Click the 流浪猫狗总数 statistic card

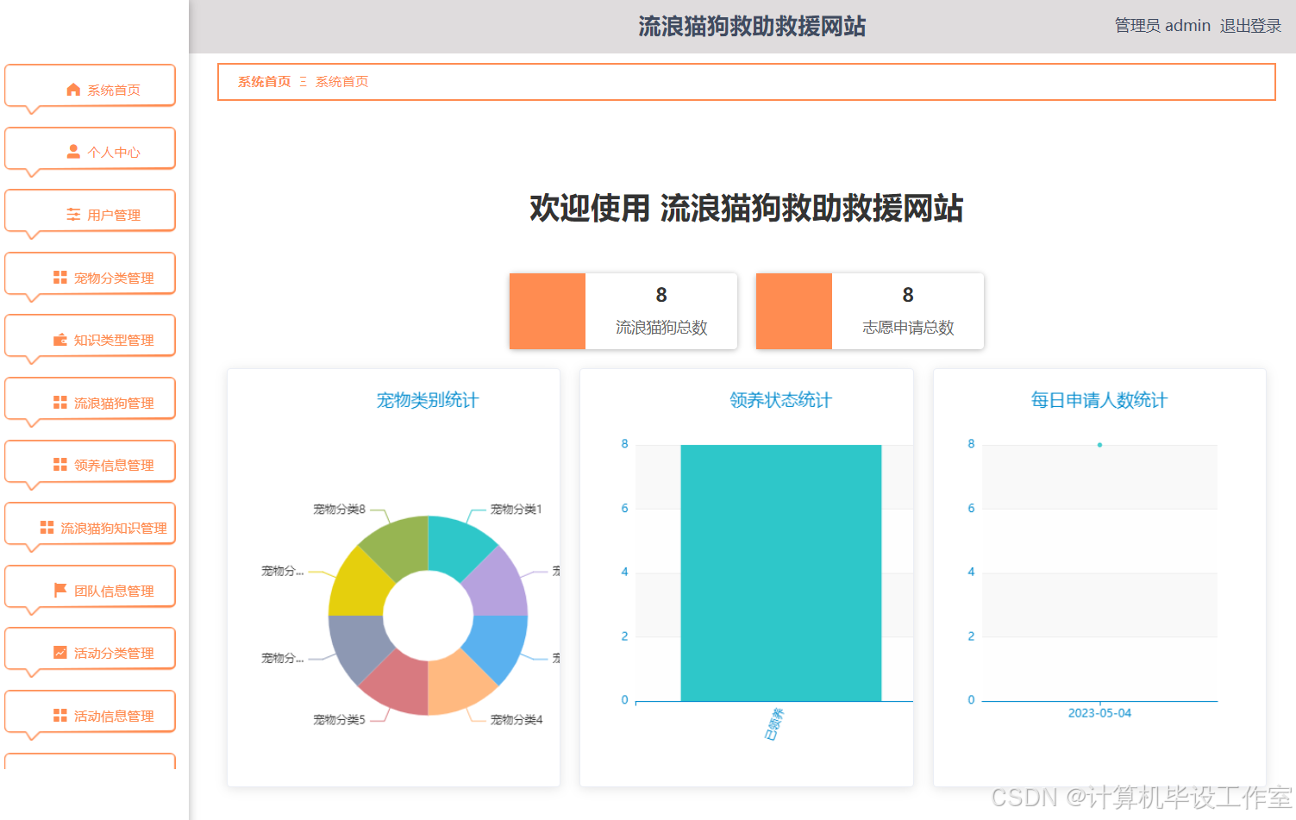[623, 311]
